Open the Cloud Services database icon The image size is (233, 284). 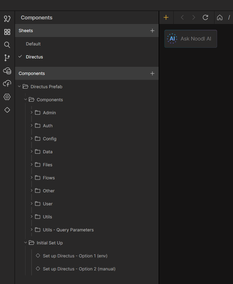[7, 71]
